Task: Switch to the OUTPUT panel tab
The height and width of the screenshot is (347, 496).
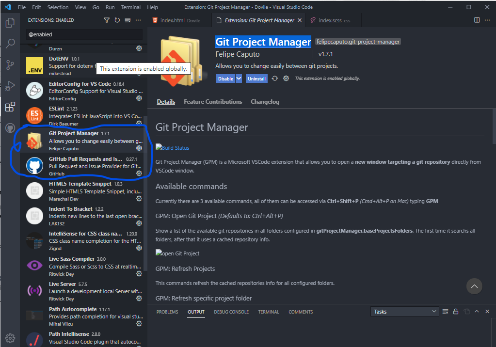Action: 196,312
